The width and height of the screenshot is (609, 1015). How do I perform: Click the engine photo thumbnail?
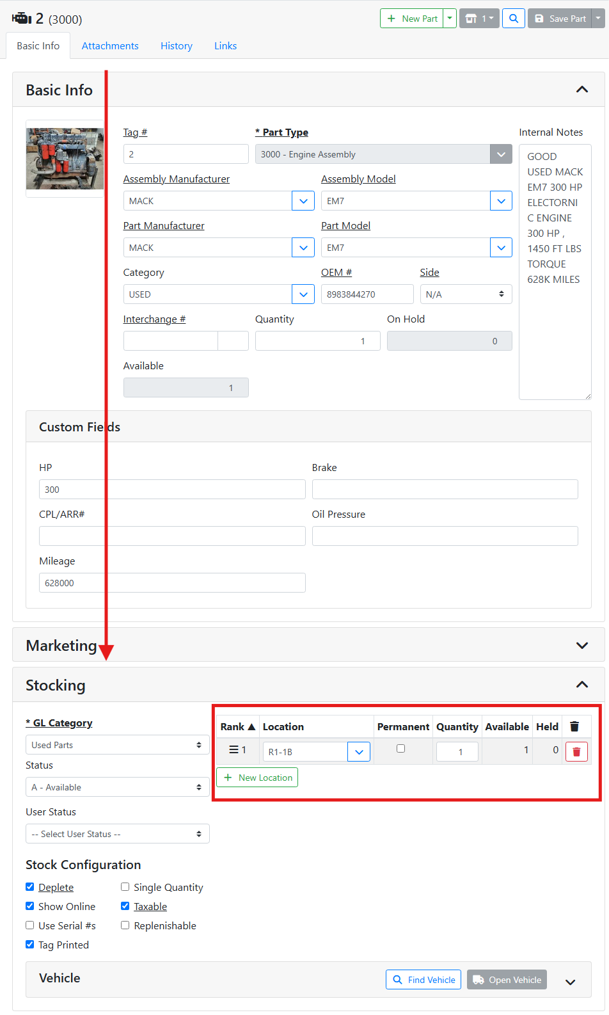(x=65, y=159)
